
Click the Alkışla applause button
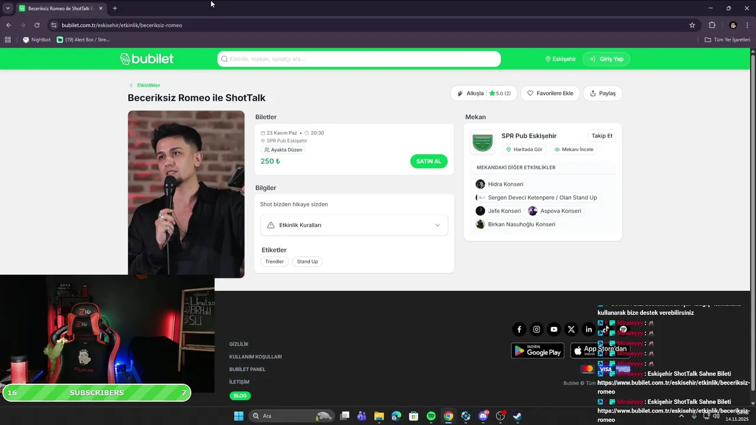pyautogui.click(x=470, y=93)
